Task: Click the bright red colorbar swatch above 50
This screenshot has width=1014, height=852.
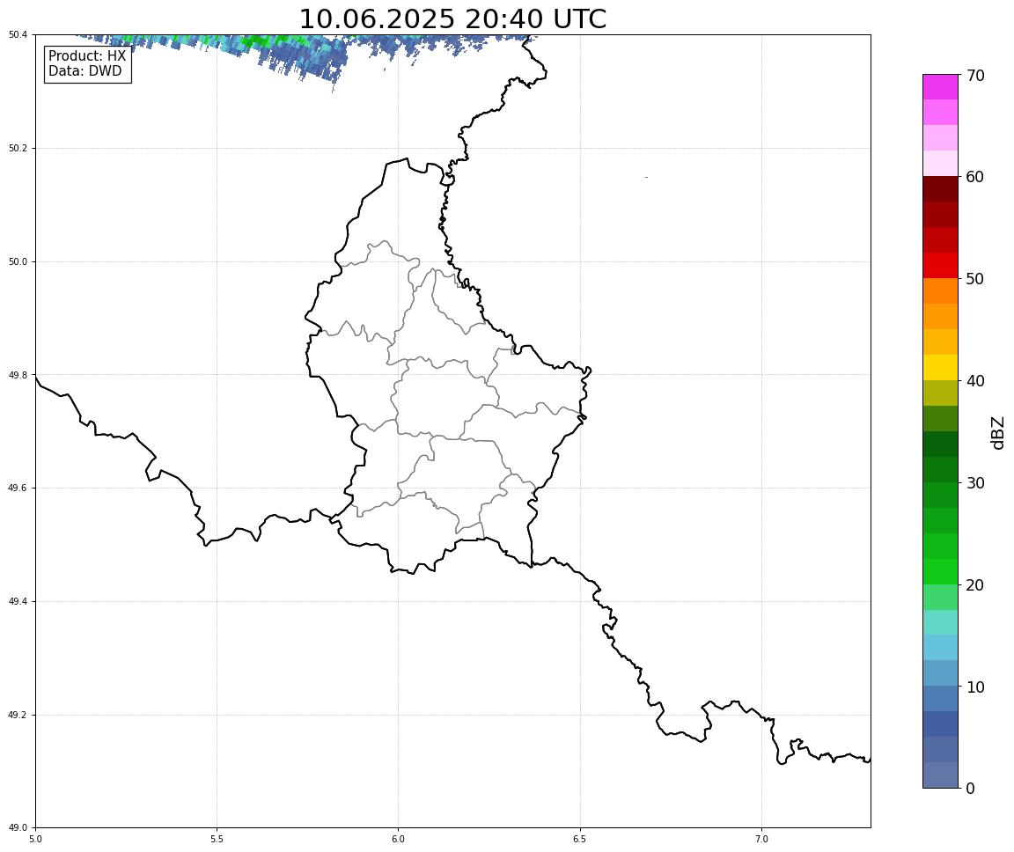Action: click(x=940, y=266)
